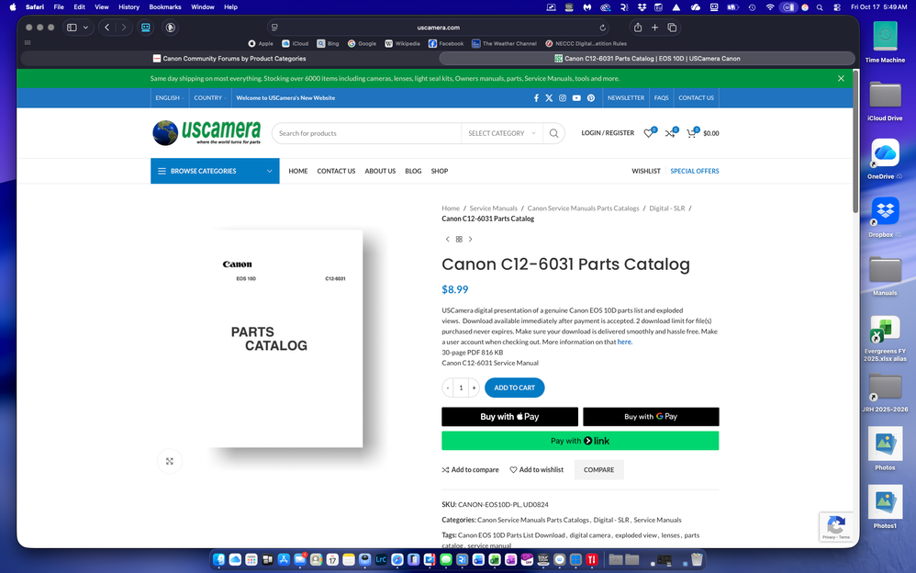The height and width of the screenshot is (573, 916).
Task: Click the search magnifier icon
Action: click(553, 133)
